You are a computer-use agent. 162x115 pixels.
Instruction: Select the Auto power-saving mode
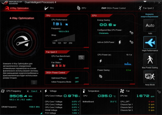point(150,26)
